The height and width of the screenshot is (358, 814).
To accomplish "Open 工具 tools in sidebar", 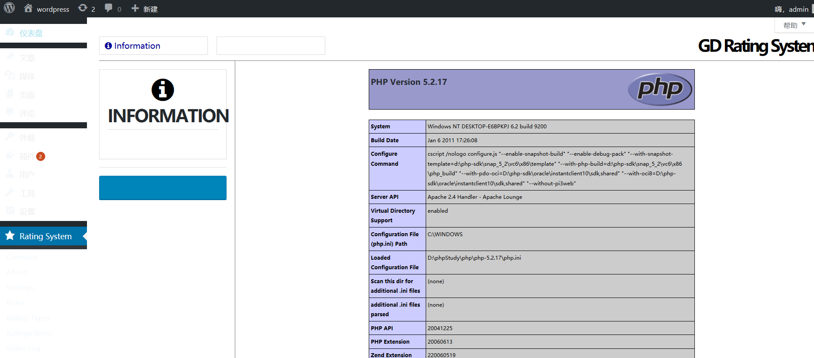I will click(43, 193).
